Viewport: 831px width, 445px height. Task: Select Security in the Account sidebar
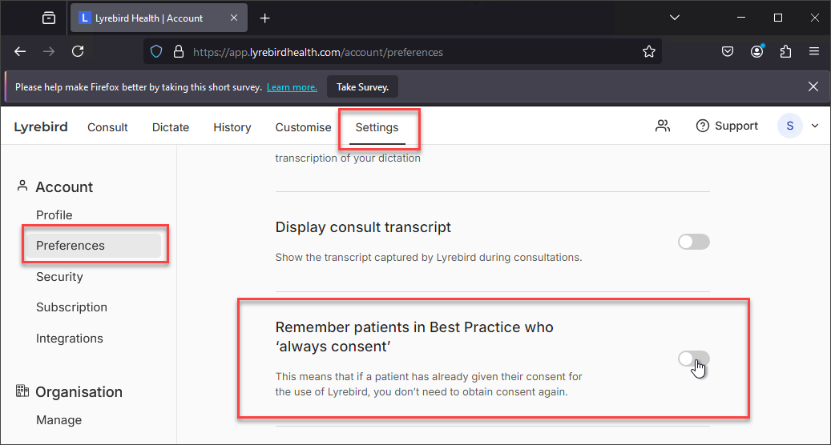59,277
